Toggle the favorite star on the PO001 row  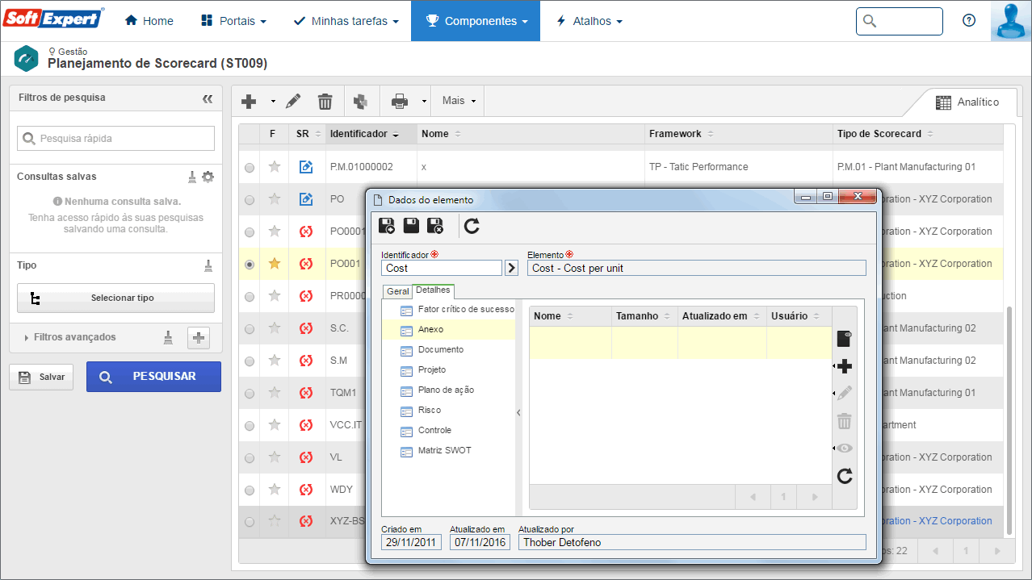pyautogui.click(x=275, y=263)
